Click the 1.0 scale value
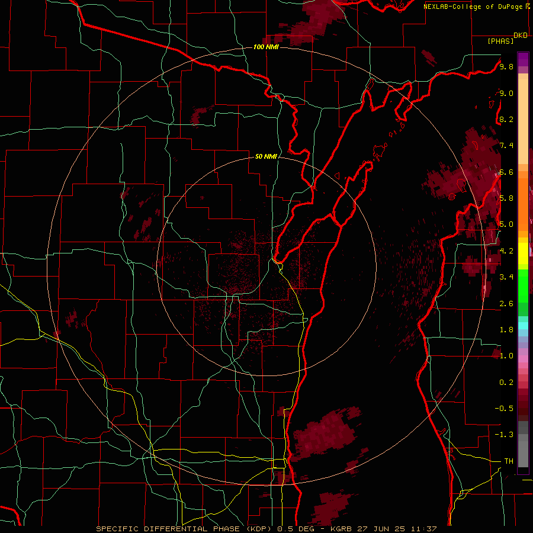 (x=506, y=356)
